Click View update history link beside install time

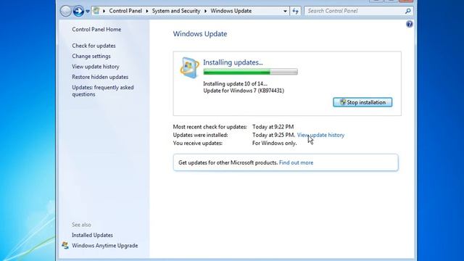click(x=320, y=135)
